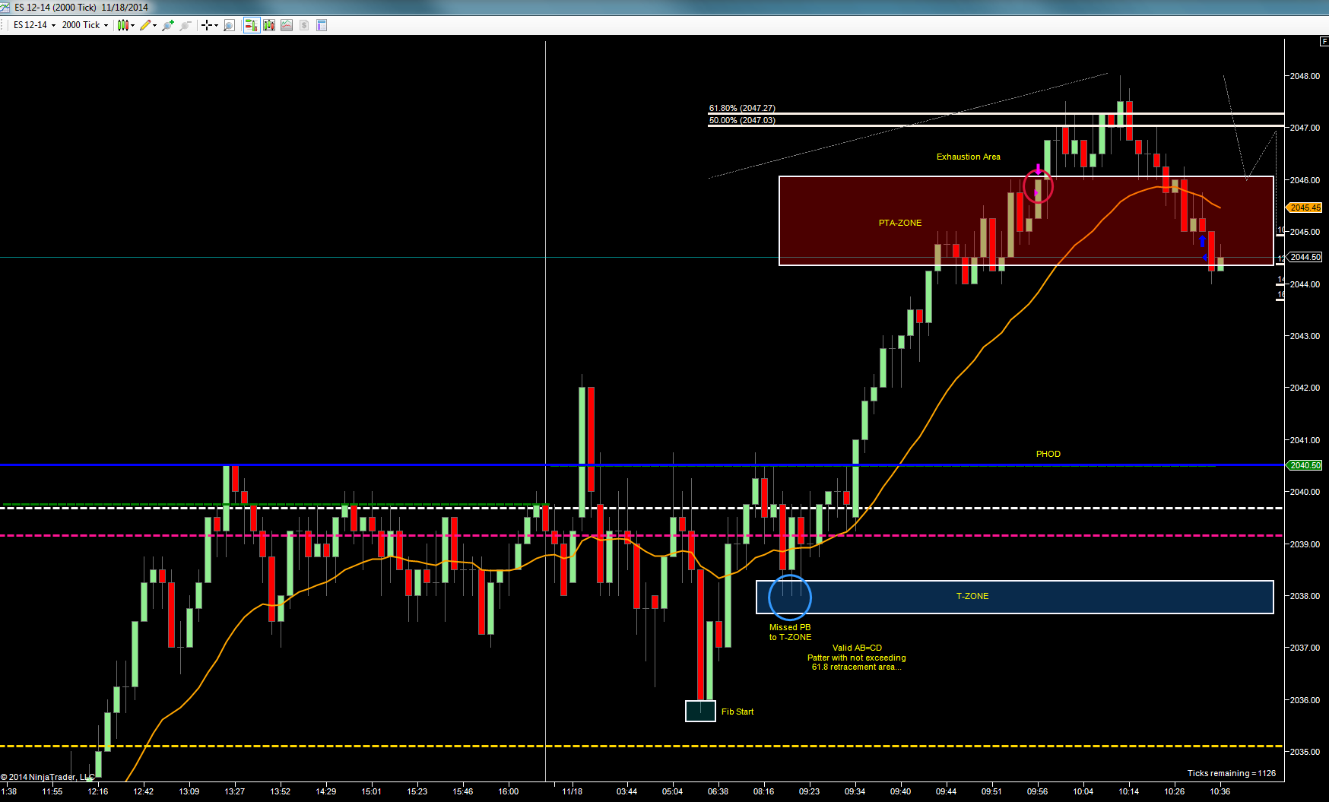Click the 2048.00 price axis label
The width and height of the screenshot is (1329, 802).
click(1305, 76)
